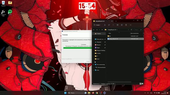Launch Spotify from the desktop
Viewport: 170px width, 95px height.
point(10,12)
